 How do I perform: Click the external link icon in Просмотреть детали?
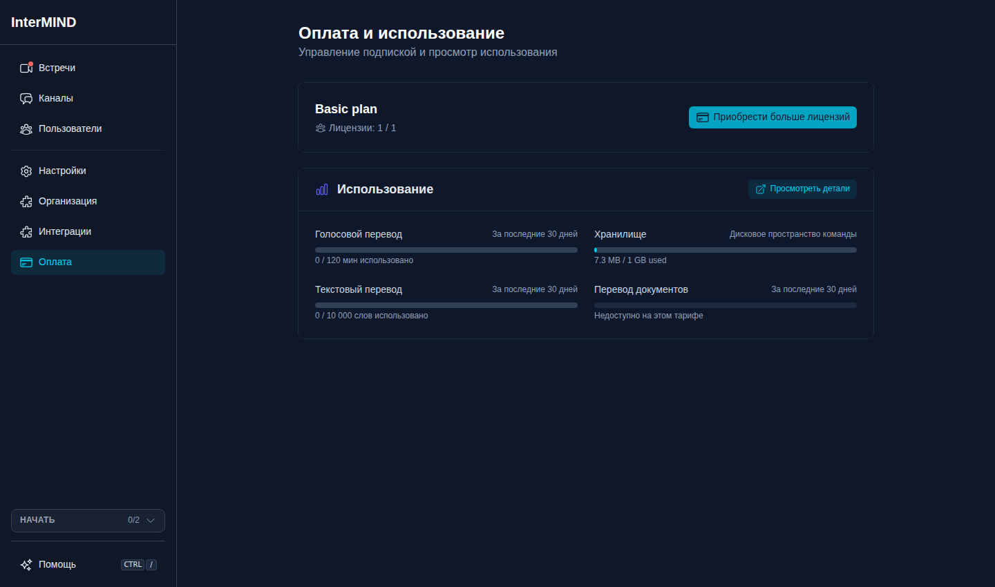(761, 189)
